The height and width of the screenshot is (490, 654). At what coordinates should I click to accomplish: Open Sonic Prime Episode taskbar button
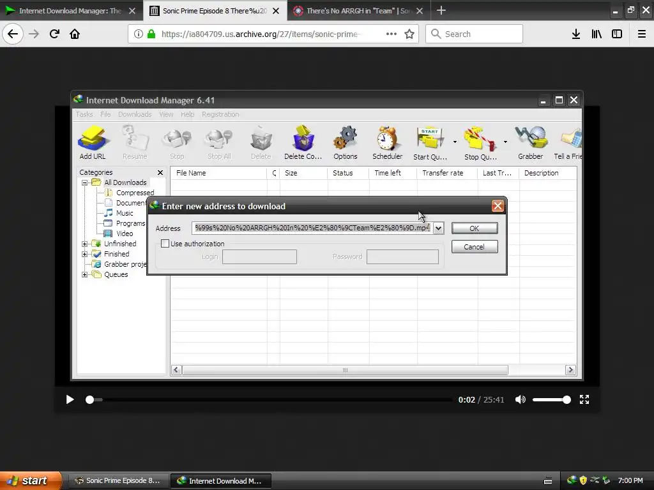(x=118, y=480)
